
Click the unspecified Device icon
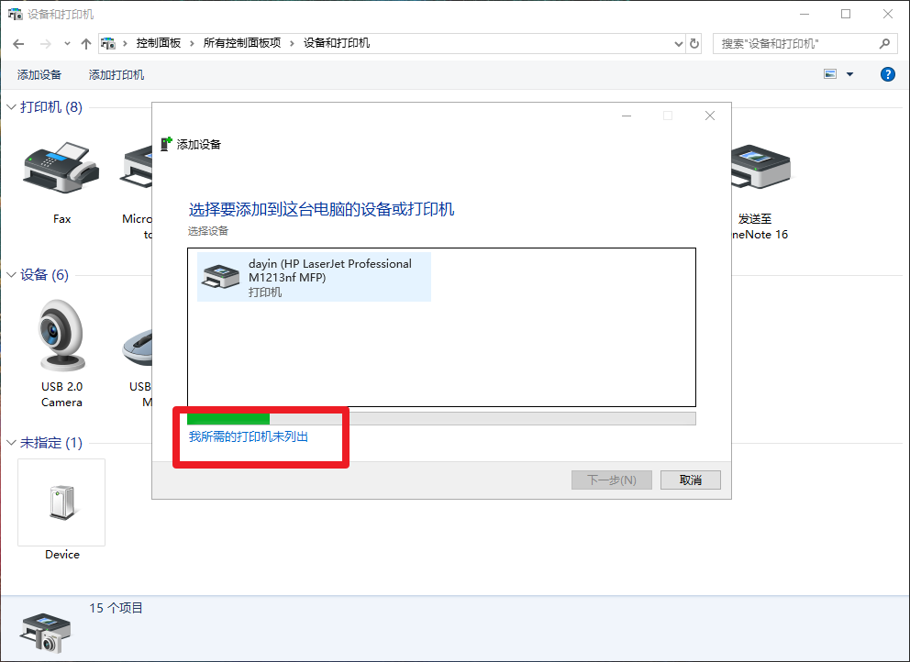pyautogui.click(x=61, y=502)
